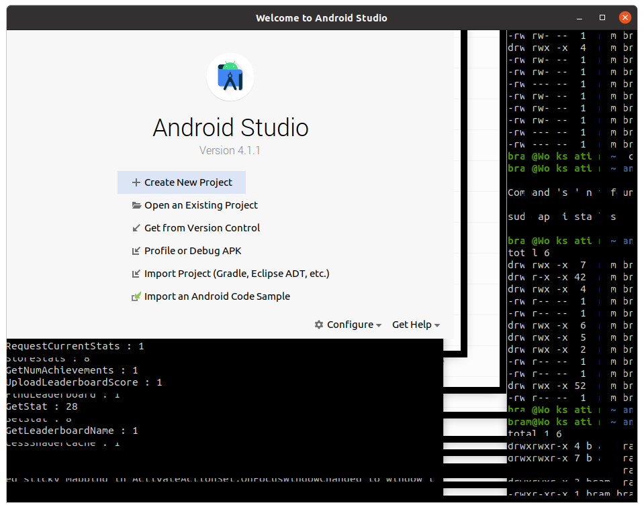Click the Version 4.1.1 text
This screenshot has width=644, height=509.
click(230, 150)
